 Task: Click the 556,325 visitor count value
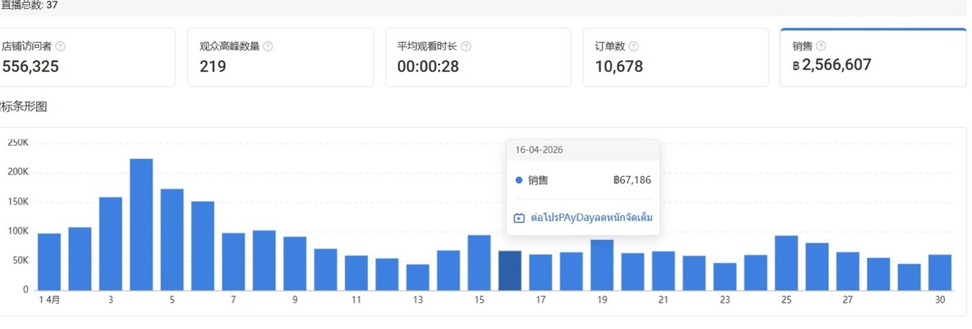click(31, 67)
